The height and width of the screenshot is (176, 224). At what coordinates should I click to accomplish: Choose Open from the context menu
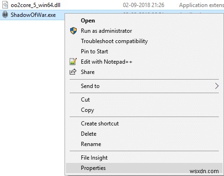coord(144,21)
